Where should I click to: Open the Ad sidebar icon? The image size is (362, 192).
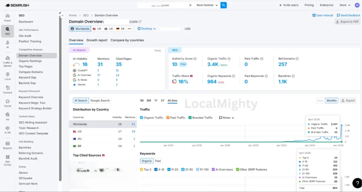pos(7,116)
